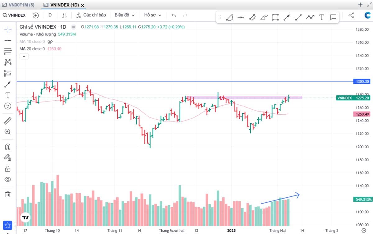
Task: Activate the zoom in magnifier tool
Action: 8,132
